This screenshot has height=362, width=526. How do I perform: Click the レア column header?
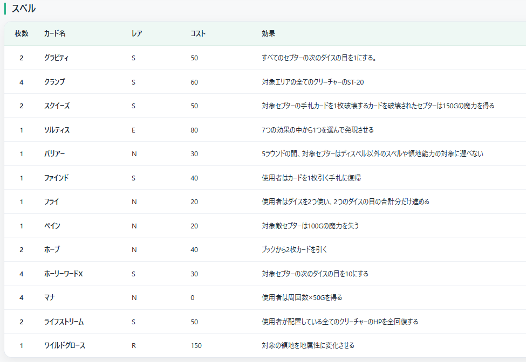137,33
